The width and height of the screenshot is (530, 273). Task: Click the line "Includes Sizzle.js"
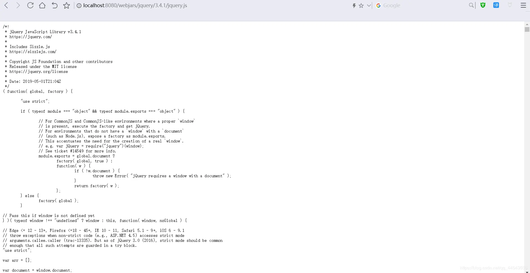click(x=30, y=47)
